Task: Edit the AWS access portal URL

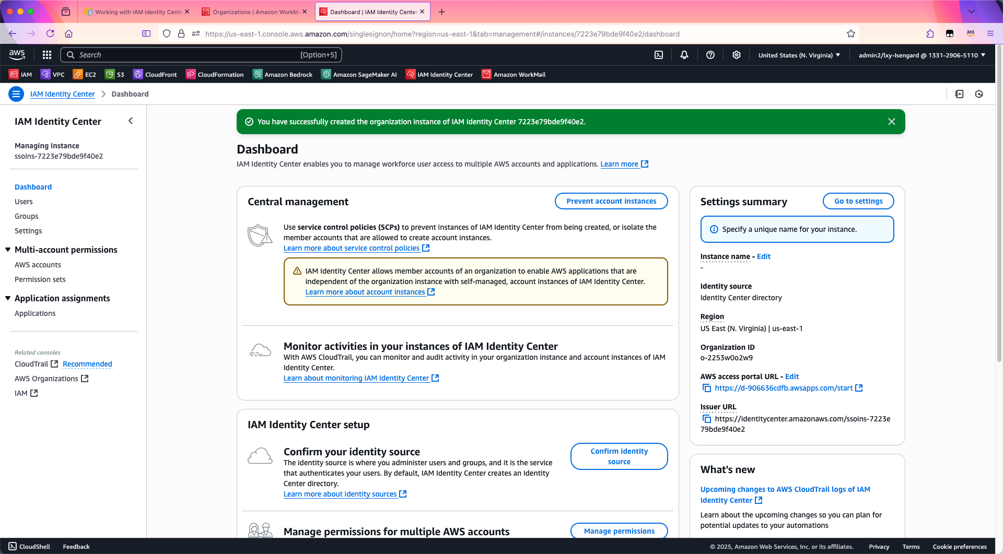Action: pyautogui.click(x=792, y=376)
